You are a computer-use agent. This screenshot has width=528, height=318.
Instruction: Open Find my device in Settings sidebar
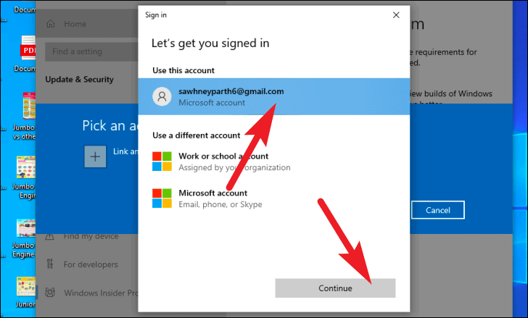click(91, 236)
